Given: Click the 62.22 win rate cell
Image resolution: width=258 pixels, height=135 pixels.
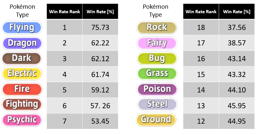Looking at the screenshot, I should [100, 43].
